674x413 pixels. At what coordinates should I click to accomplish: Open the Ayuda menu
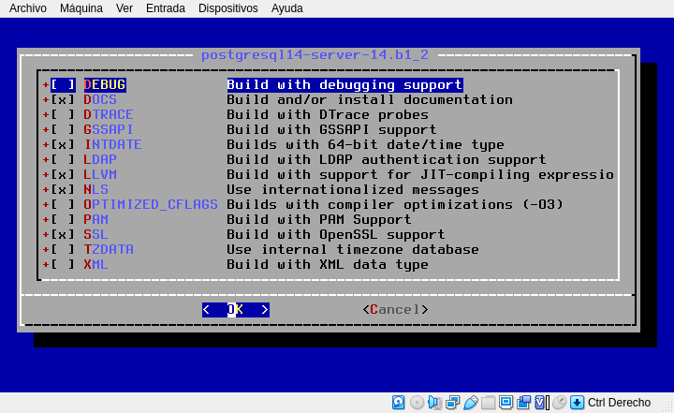click(x=287, y=8)
